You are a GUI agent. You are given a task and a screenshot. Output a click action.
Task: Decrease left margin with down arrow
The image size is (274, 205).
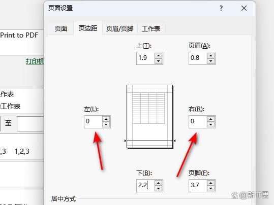pyautogui.click(x=106, y=124)
